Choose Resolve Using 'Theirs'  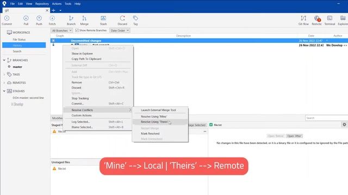[x=160, y=122]
